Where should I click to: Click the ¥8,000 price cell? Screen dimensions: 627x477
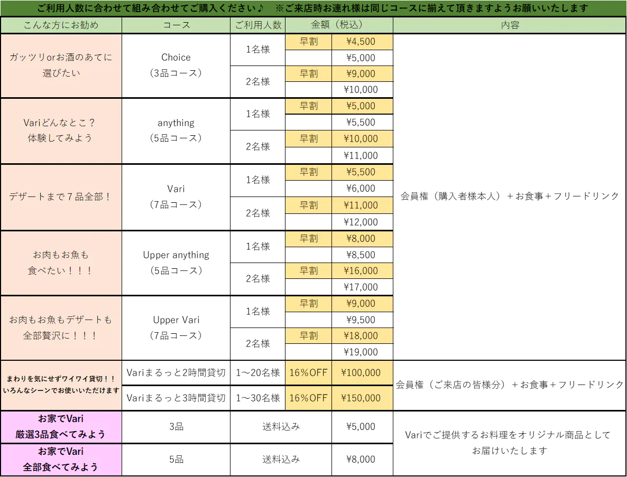tap(362, 239)
